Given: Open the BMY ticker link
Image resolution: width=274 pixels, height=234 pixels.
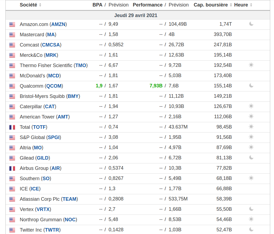Looking at the screenshot, I should point(73,96).
